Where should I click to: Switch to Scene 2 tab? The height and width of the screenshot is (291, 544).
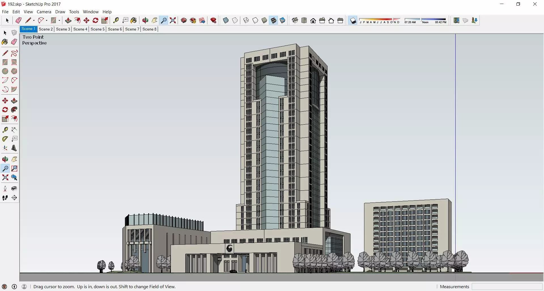click(x=46, y=29)
